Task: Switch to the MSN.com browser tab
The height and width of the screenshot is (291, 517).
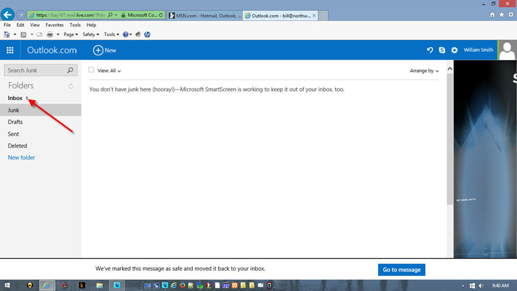Action: coord(205,16)
